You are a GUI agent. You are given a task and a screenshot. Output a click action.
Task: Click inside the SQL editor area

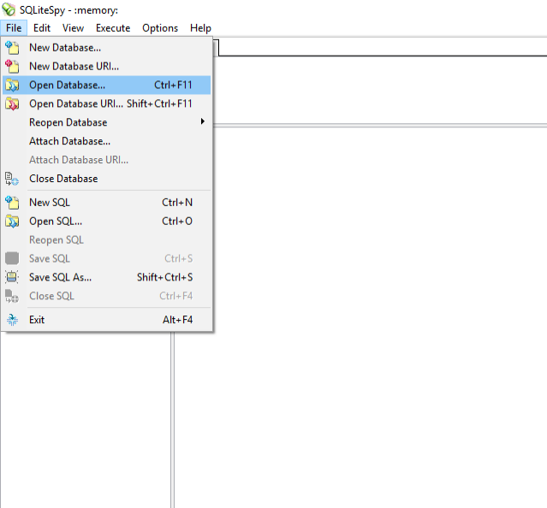380,89
